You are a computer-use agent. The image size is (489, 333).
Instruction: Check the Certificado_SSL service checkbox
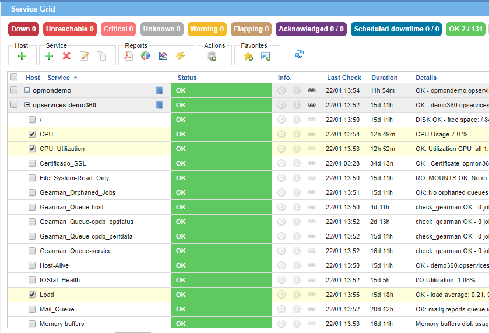point(32,163)
